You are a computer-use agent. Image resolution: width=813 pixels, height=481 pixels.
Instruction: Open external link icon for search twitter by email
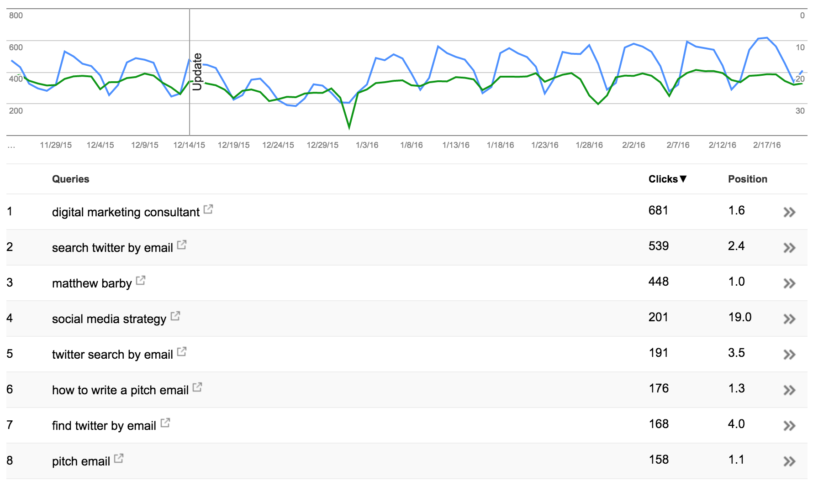pyautogui.click(x=182, y=245)
